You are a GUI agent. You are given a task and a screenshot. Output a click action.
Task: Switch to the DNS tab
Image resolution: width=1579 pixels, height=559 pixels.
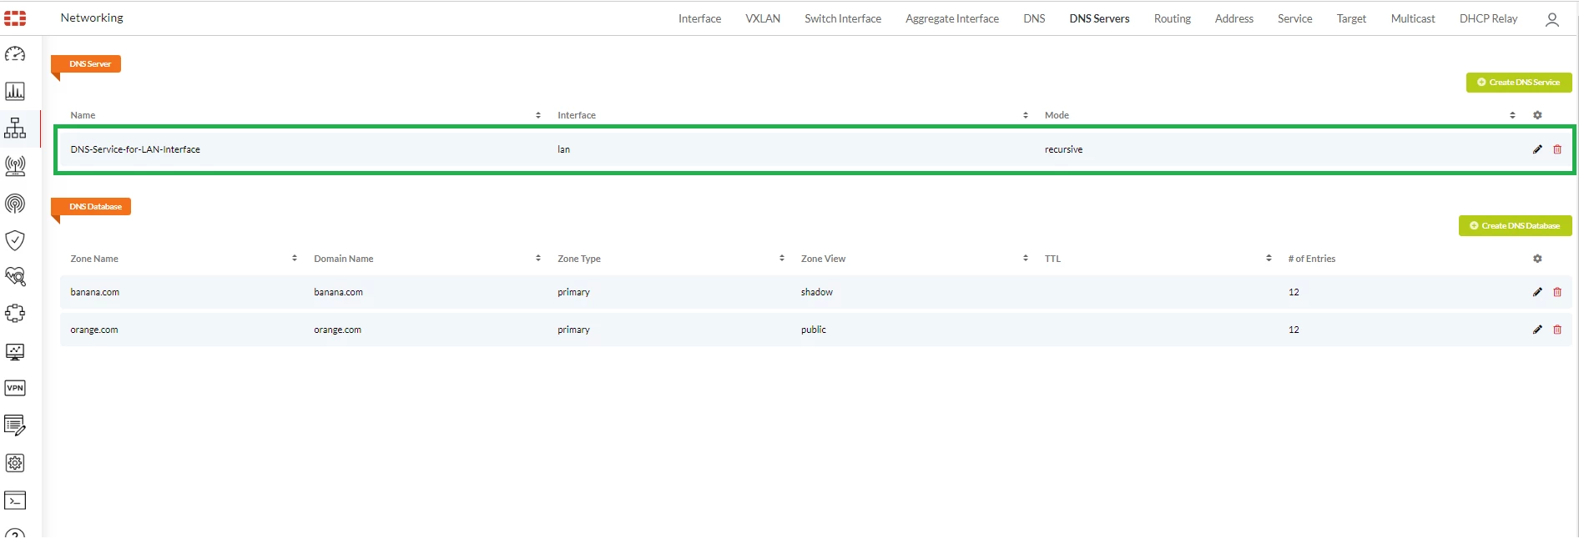click(1034, 18)
